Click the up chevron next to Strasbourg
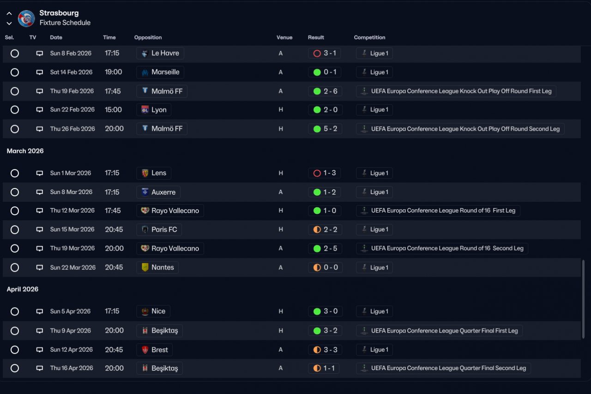 (x=9, y=14)
